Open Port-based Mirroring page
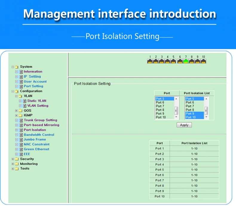 click(42, 125)
